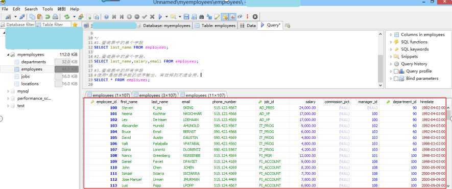Select employee_id cell 105

[x=113, y=138]
